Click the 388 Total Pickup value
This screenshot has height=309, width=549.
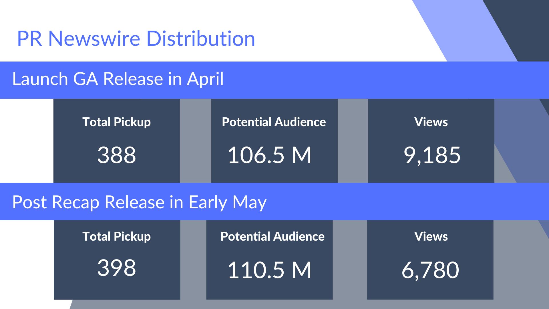[x=116, y=155]
